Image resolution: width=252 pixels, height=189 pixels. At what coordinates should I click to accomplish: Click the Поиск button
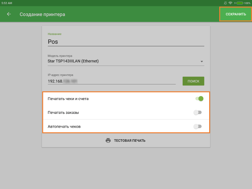click(x=193, y=81)
